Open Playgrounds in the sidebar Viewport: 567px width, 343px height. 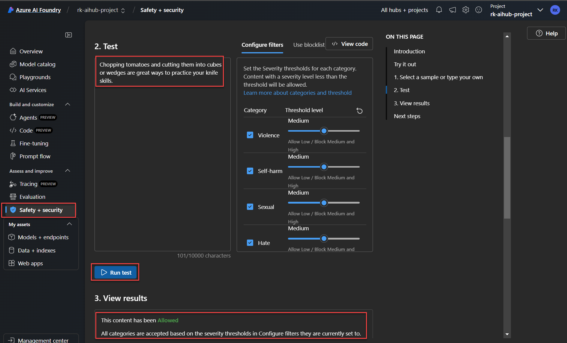point(35,77)
